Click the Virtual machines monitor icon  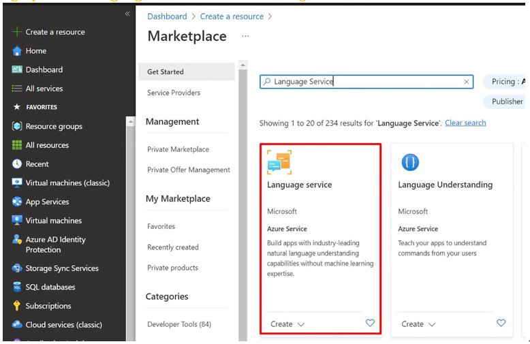(16, 220)
